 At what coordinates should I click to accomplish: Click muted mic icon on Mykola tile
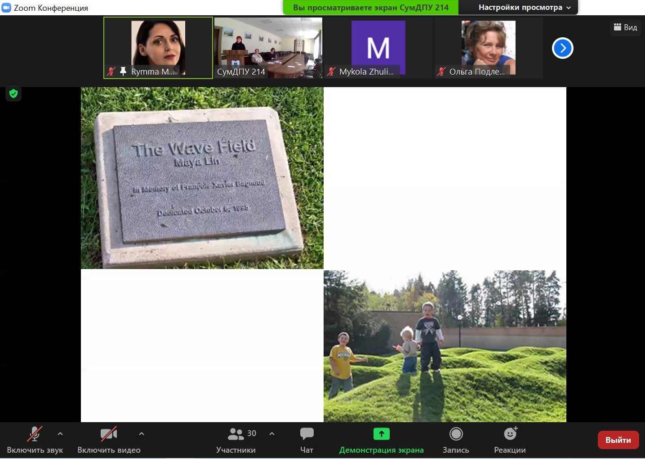tap(331, 71)
